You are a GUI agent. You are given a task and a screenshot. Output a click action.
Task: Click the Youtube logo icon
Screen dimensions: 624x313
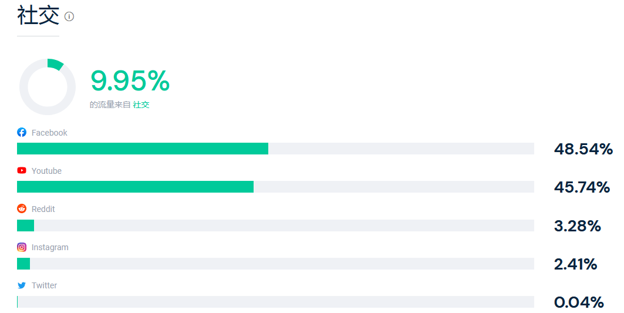(x=22, y=170)
